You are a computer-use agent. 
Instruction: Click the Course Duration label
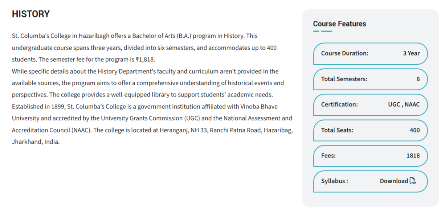344,53
